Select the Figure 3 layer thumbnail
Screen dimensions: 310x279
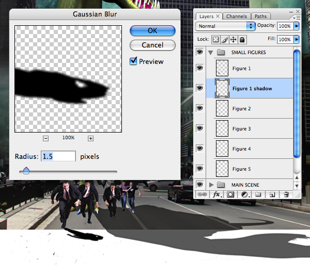(222, 128)
